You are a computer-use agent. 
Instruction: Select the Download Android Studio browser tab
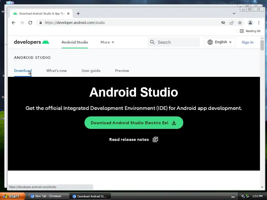point(42,14)
